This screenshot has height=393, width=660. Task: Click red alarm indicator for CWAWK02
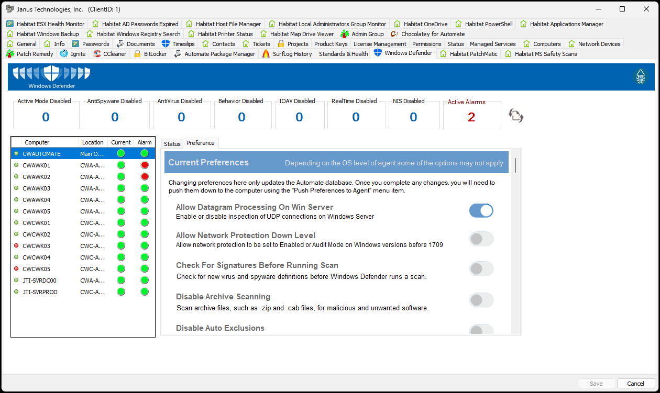coord(145,177)
